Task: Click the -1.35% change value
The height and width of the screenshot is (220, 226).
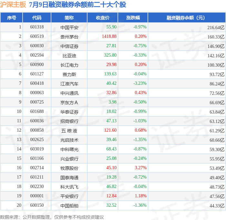Action: pos(140,139)
